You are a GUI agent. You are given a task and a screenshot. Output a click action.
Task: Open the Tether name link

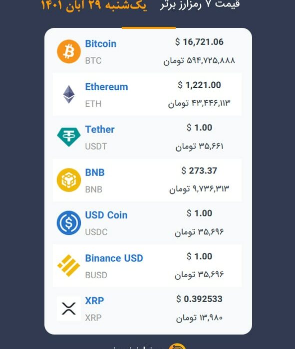click(100, 129)
